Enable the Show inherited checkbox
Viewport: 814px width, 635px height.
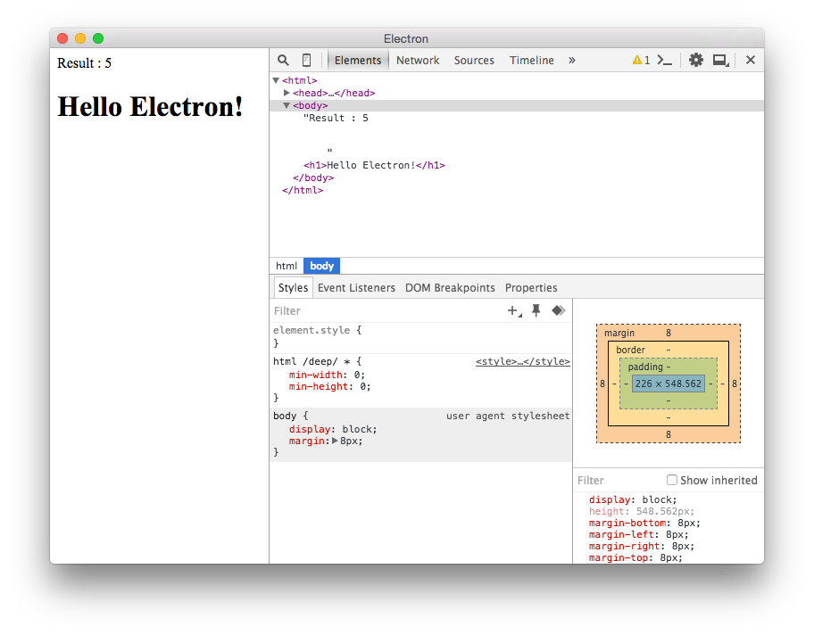click(671, 480)
